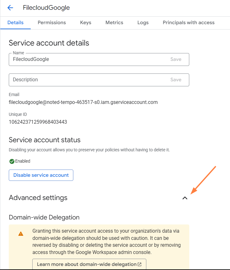Open the Details tab

coord(15,23)
